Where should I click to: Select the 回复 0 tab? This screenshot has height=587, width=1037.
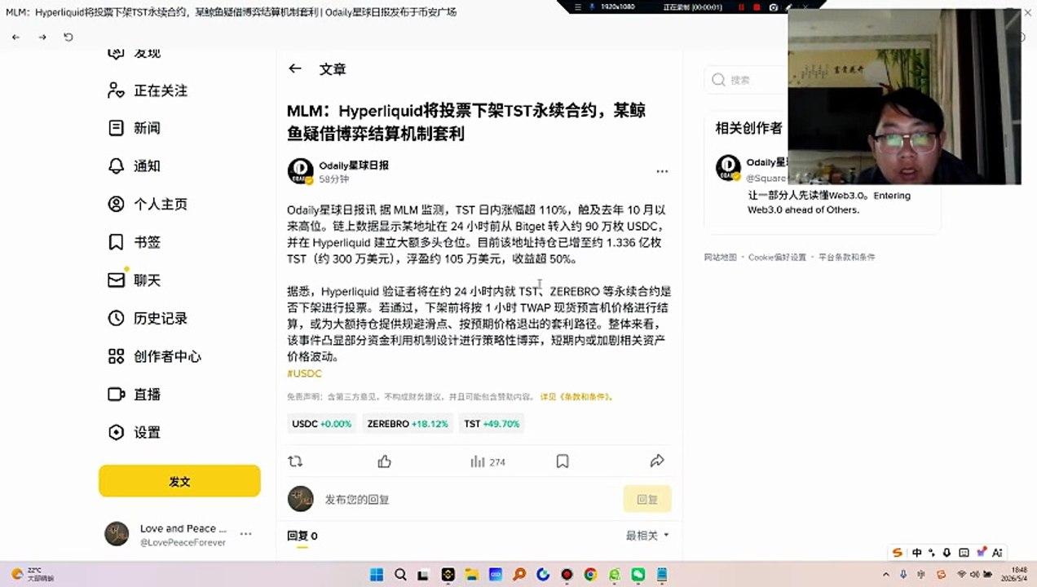(302, 536)
